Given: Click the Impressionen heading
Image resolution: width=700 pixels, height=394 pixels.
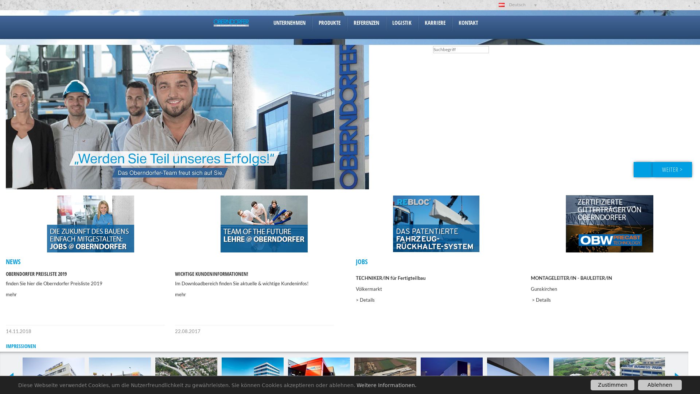Looking at the screenshot, I should click(21, 346).
